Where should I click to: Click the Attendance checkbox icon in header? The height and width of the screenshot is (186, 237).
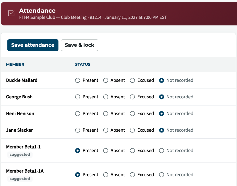[11, 13]
